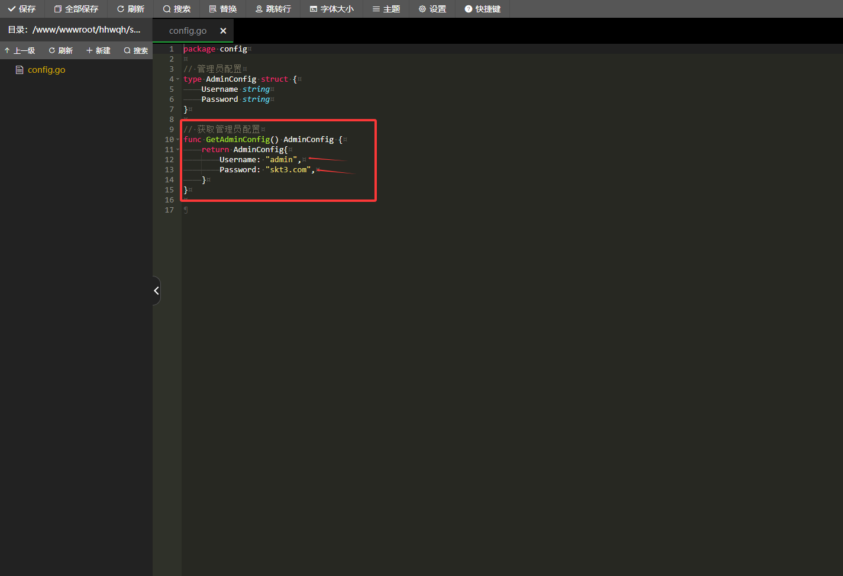The height and width of the screenshot is (576, 843).
Task: Search files in sidebar panel
Action: 136,51
